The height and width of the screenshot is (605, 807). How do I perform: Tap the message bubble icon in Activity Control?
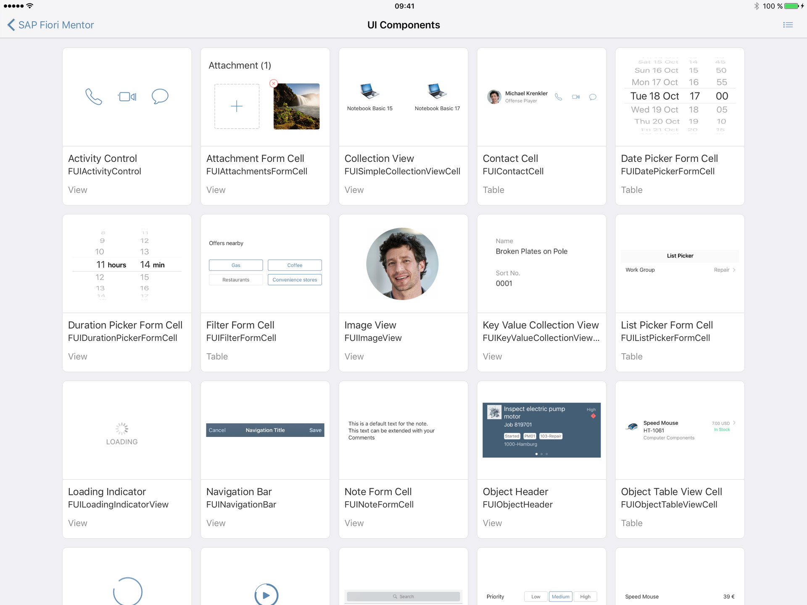point(160,96)
